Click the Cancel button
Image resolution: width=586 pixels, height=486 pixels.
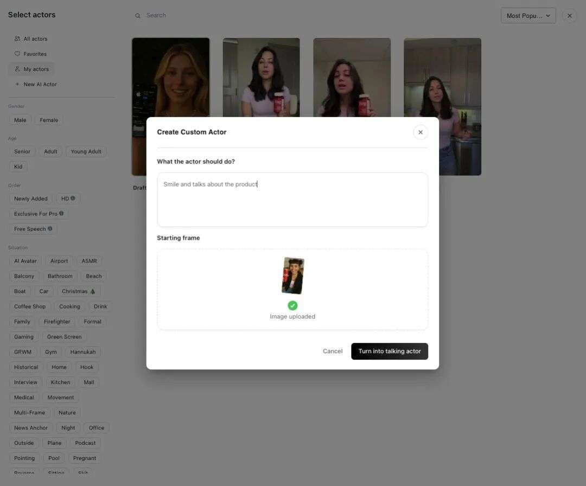point(333,351)
